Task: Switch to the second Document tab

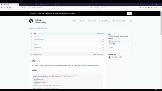Action: pyautogui.click(x=47, y=5)
